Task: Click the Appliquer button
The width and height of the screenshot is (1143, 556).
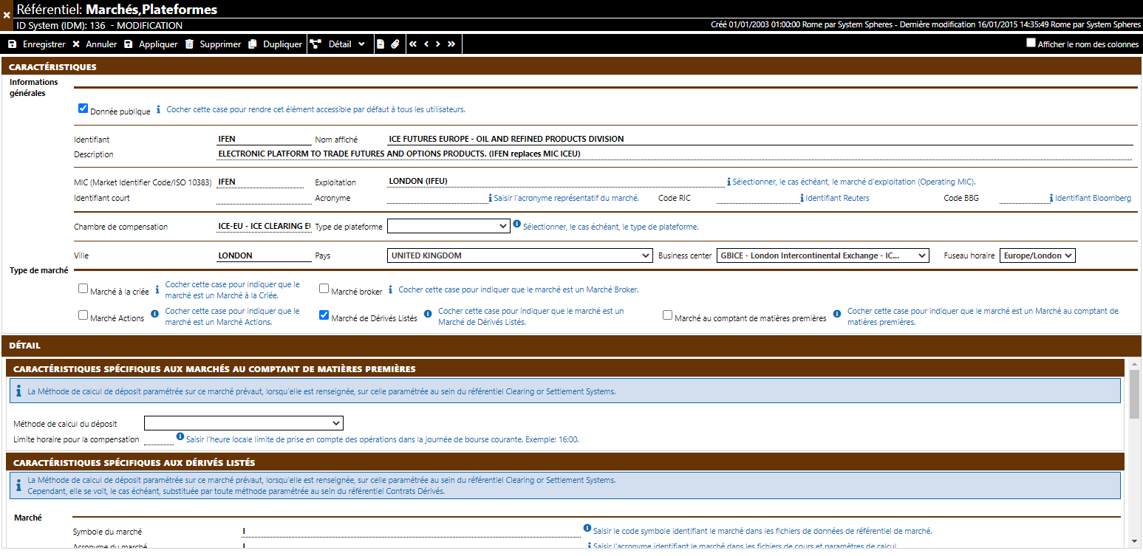Action: [151, 44]
